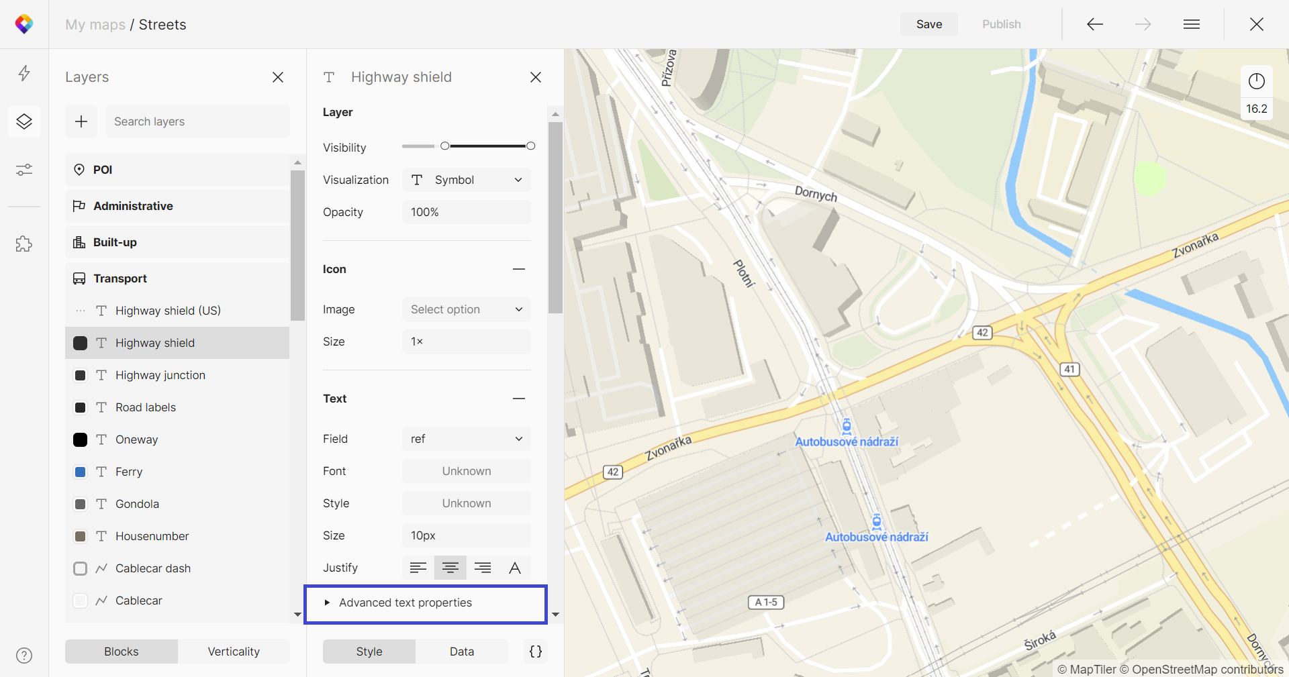Screen dimensions: 1289x677
Task: Open the Visualization Symbol dropdown
Action: (x=467, y=180)
